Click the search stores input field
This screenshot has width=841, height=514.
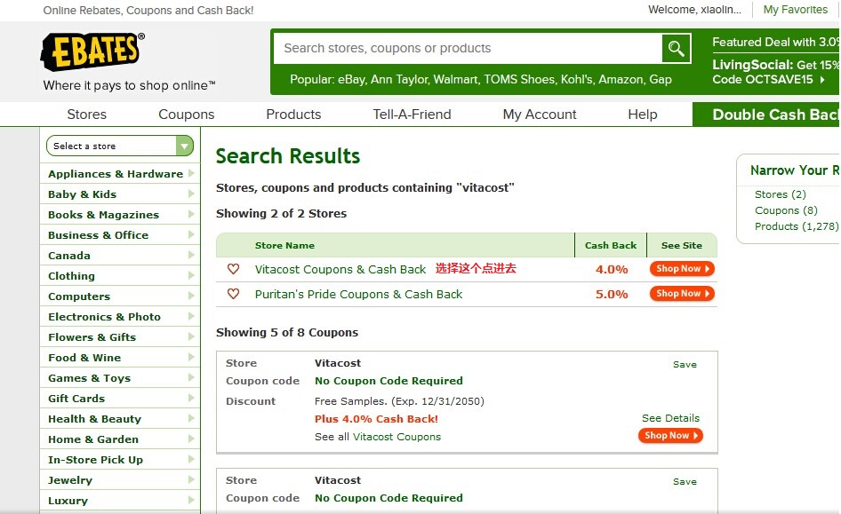point(468,49)
